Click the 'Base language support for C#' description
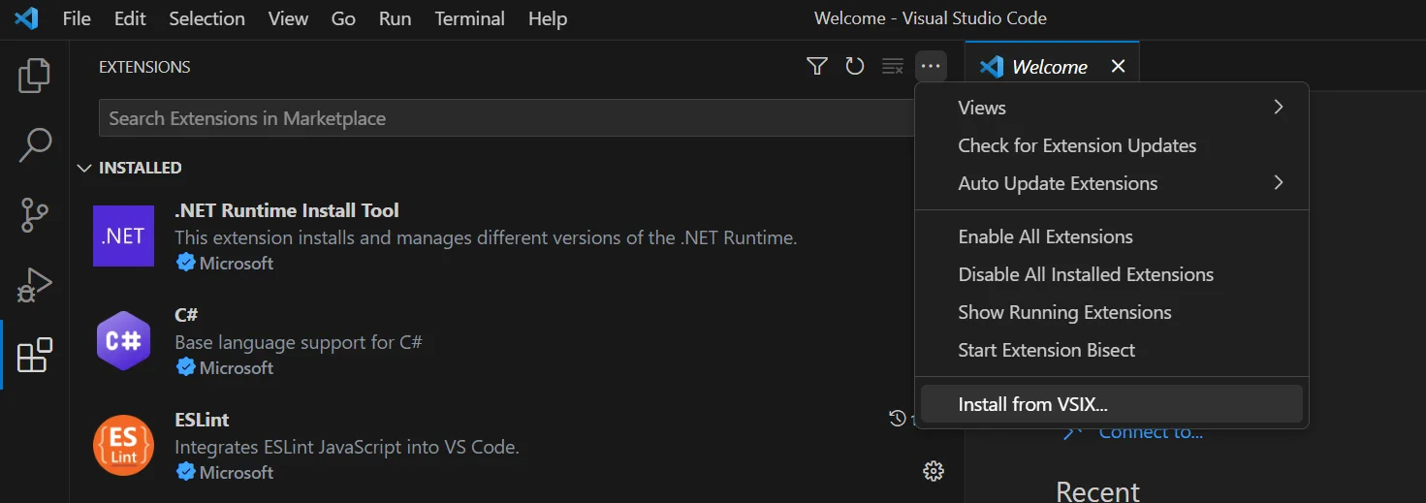Viewport: 1426px width, 503px height. (x=299, y=342)
